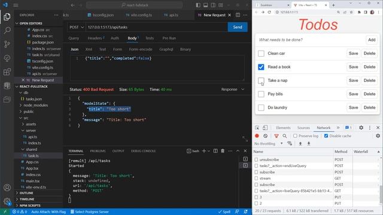Focus the What needs to be done field
This screenshot has width=383, height=215.
(310, 40)
